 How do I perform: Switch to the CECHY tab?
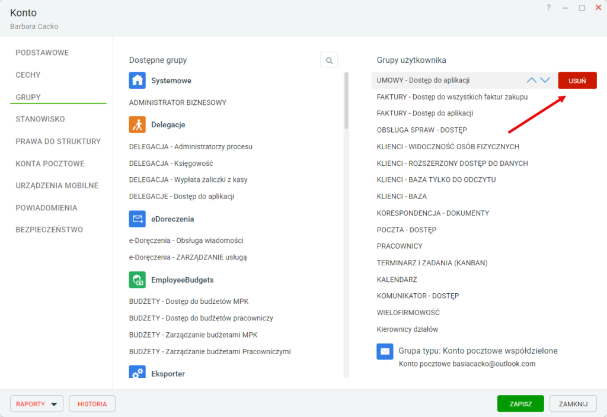[28, 75]
